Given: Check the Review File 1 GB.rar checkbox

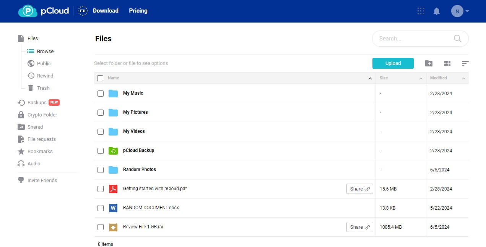Looking at the screenshot, I should (101, 227).
